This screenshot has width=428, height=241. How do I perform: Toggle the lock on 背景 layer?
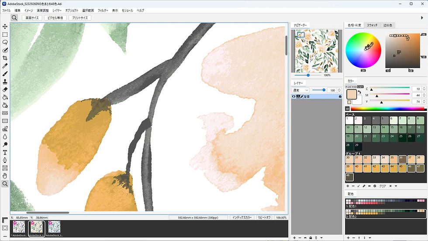340,96
